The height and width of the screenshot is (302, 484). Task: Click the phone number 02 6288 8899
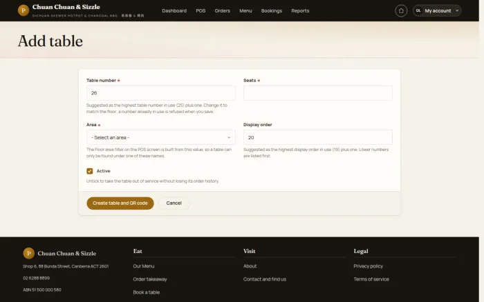(36, 278)
